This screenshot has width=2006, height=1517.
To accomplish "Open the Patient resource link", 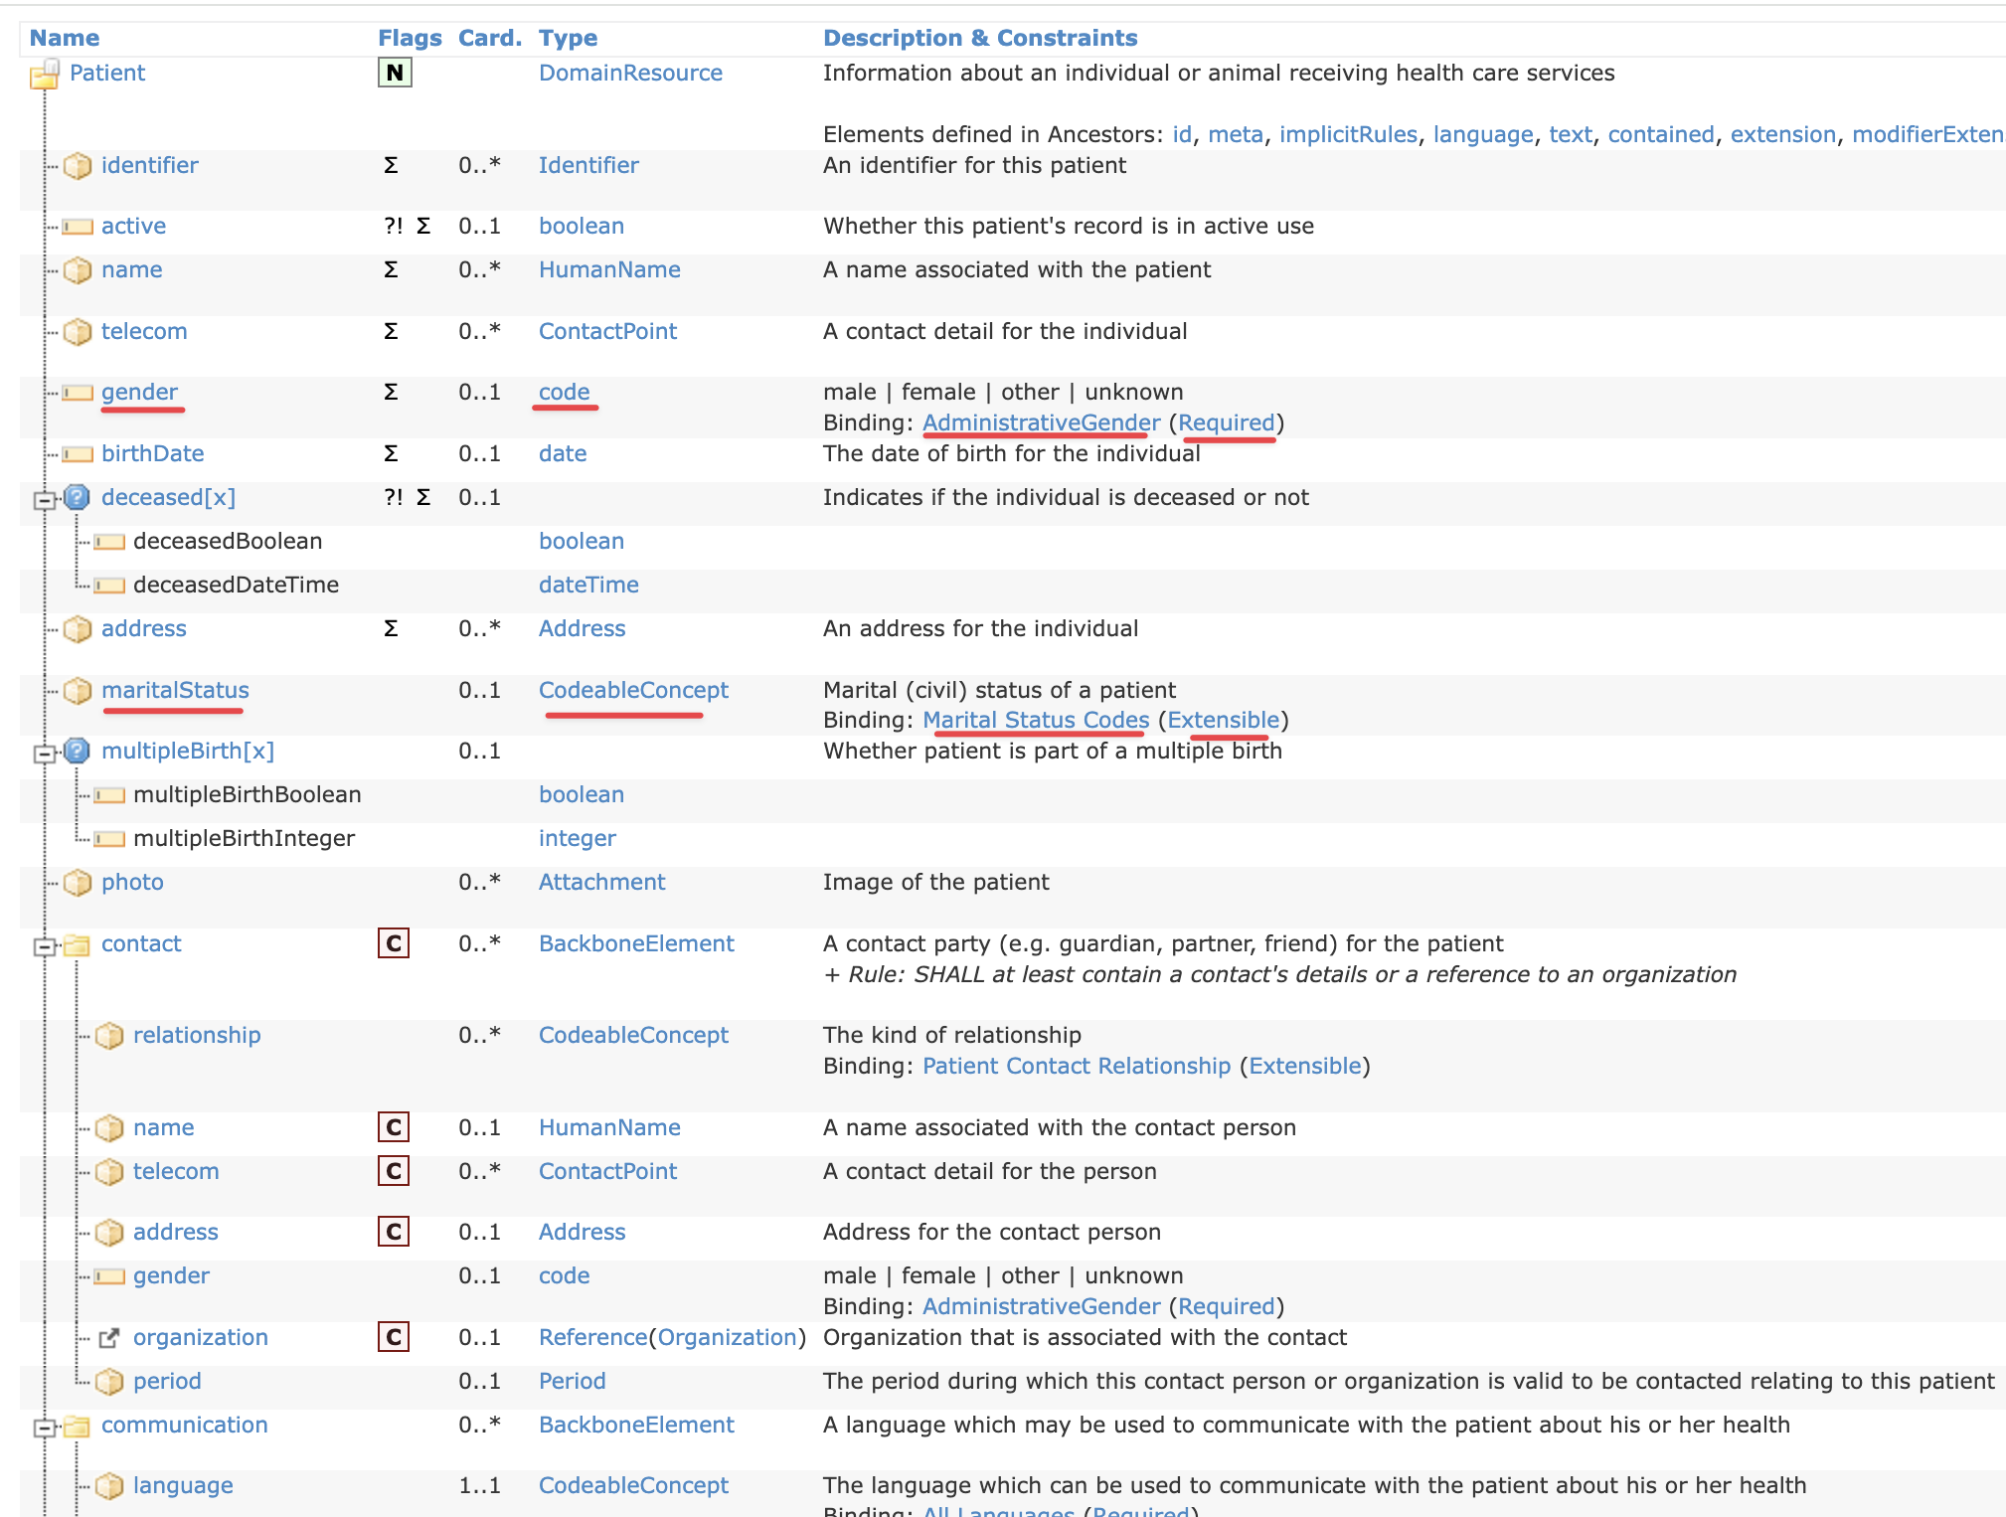I will coord(107,73).
